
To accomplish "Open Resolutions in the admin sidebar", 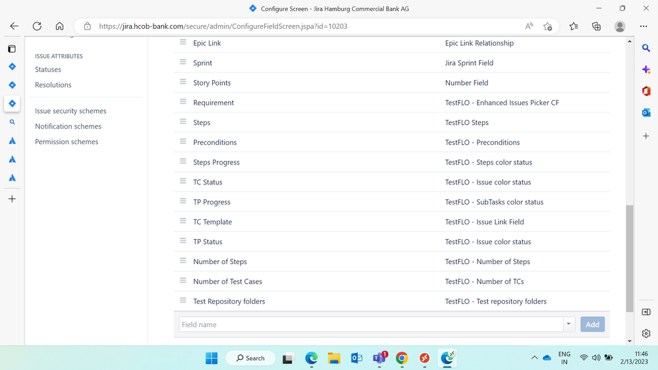I will pos(53,85).
